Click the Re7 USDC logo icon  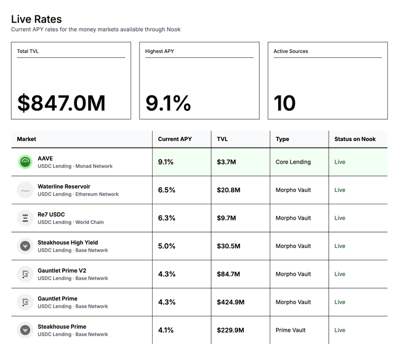pyautogui.click(x=25, y=218)
